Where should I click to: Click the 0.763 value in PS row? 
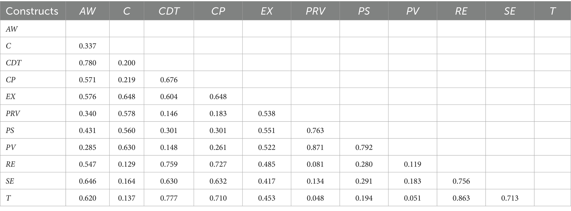[315, 130]
